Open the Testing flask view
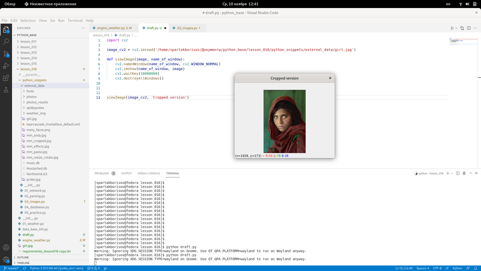Screen dimensions: 481x271 coord(6,90)
